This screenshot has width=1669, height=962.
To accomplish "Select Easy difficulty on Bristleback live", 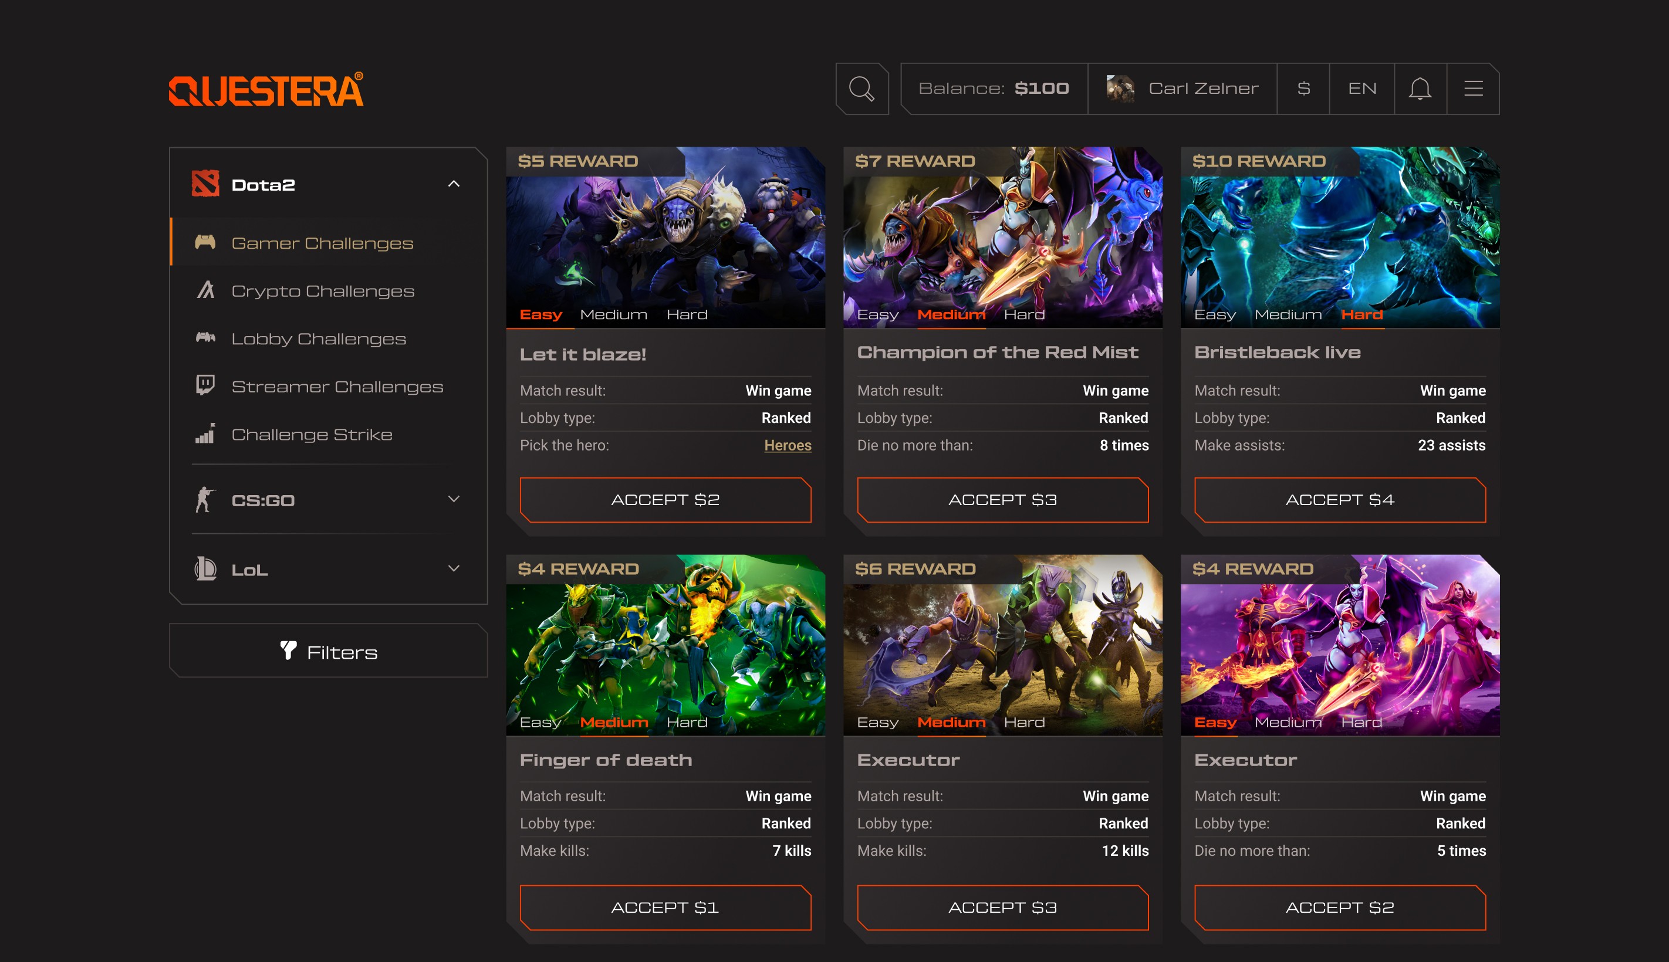I will tap(1214, 314).
